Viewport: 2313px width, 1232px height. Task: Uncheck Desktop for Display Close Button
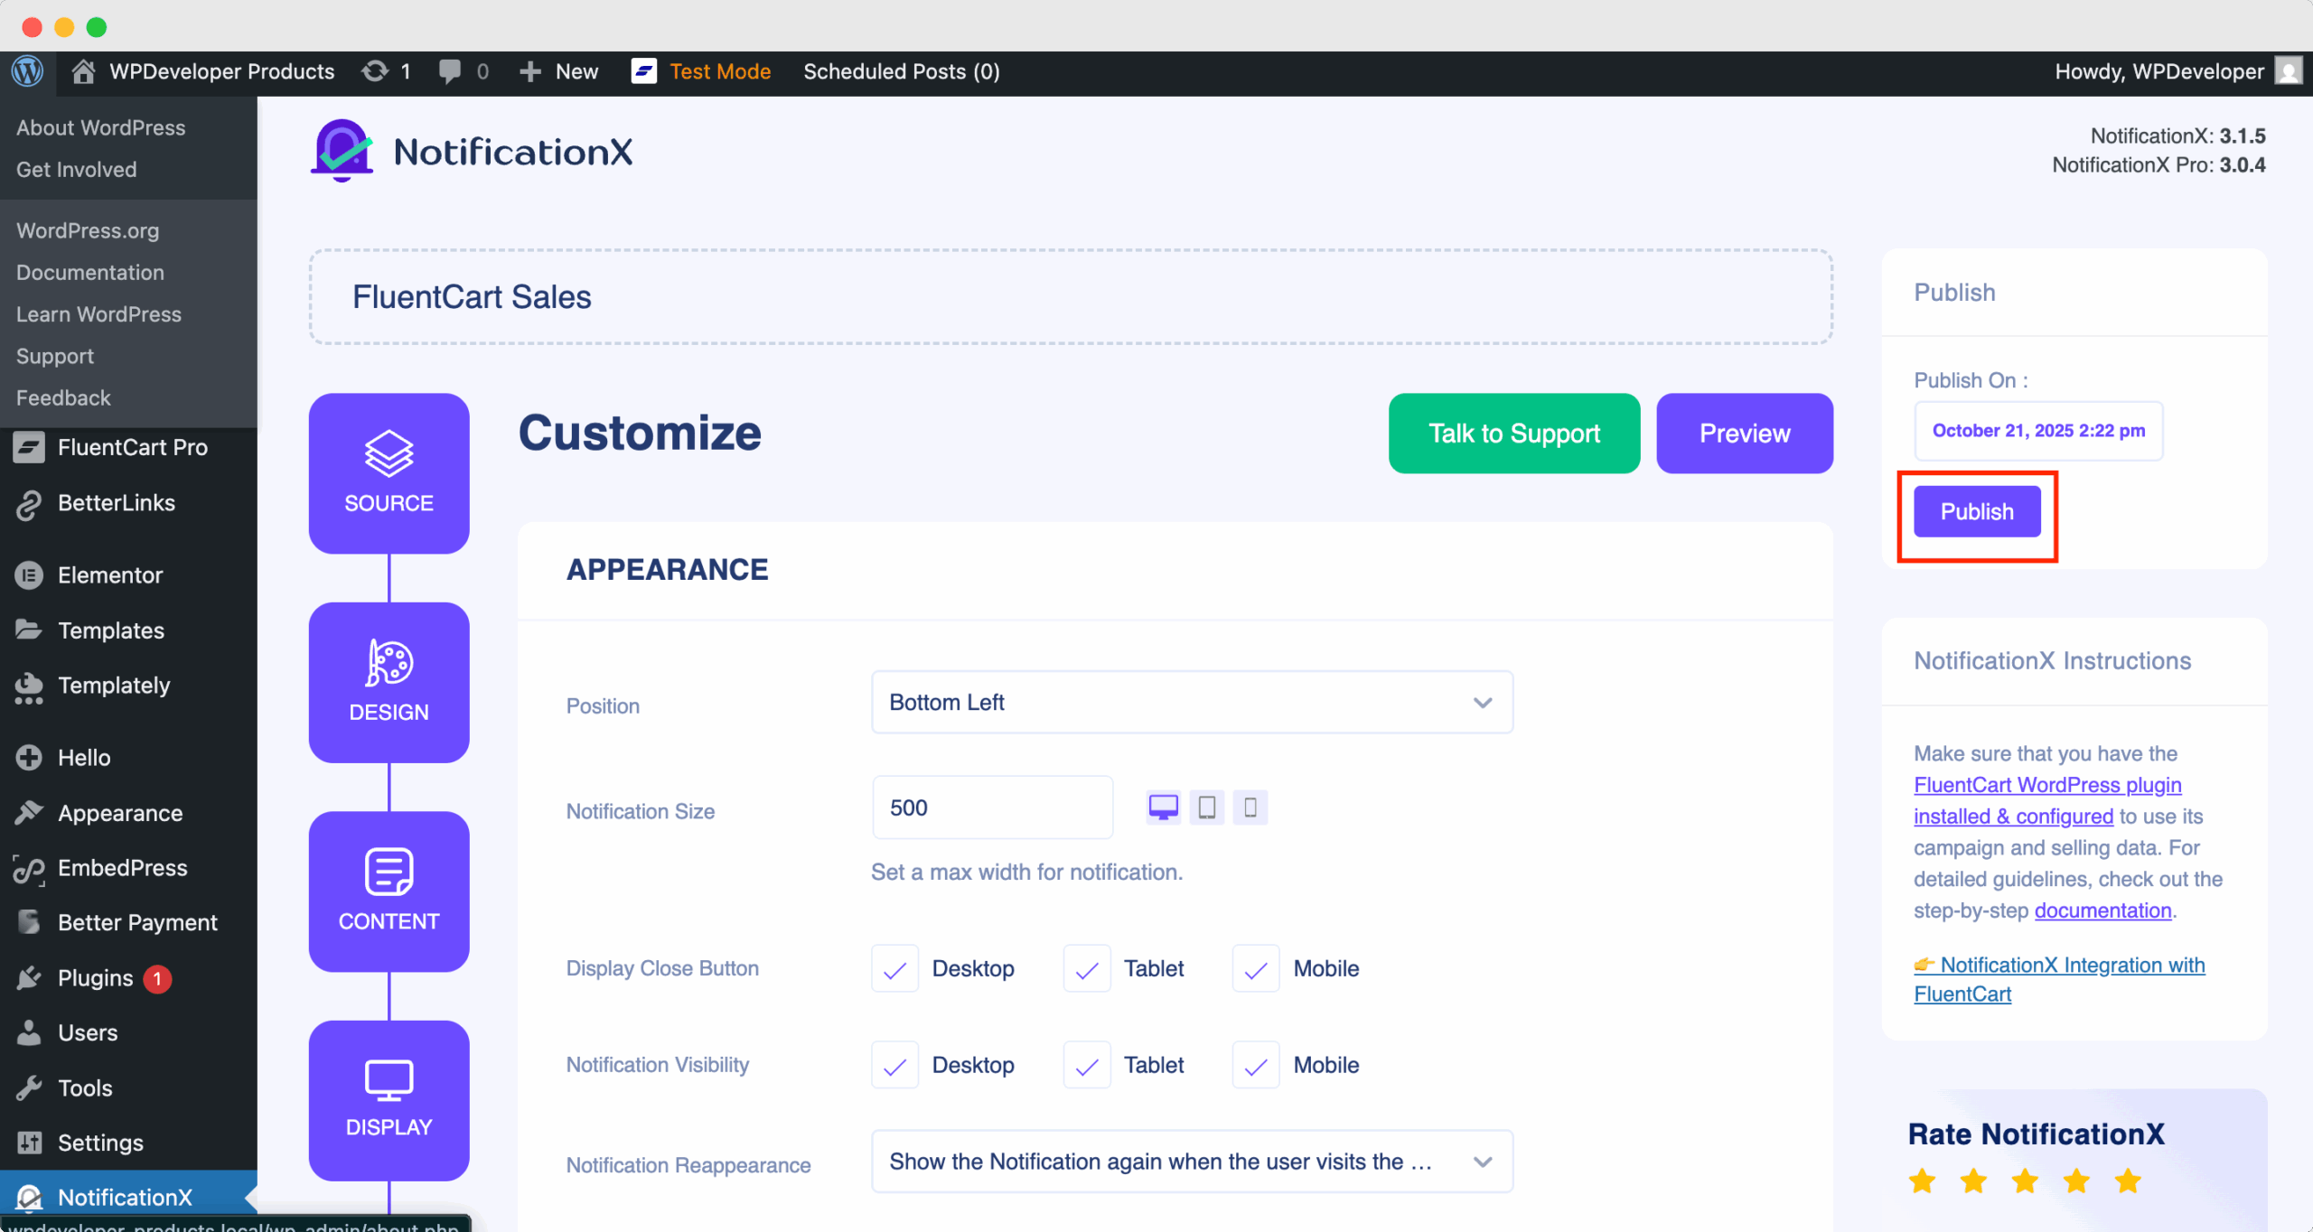click(894, 969)
